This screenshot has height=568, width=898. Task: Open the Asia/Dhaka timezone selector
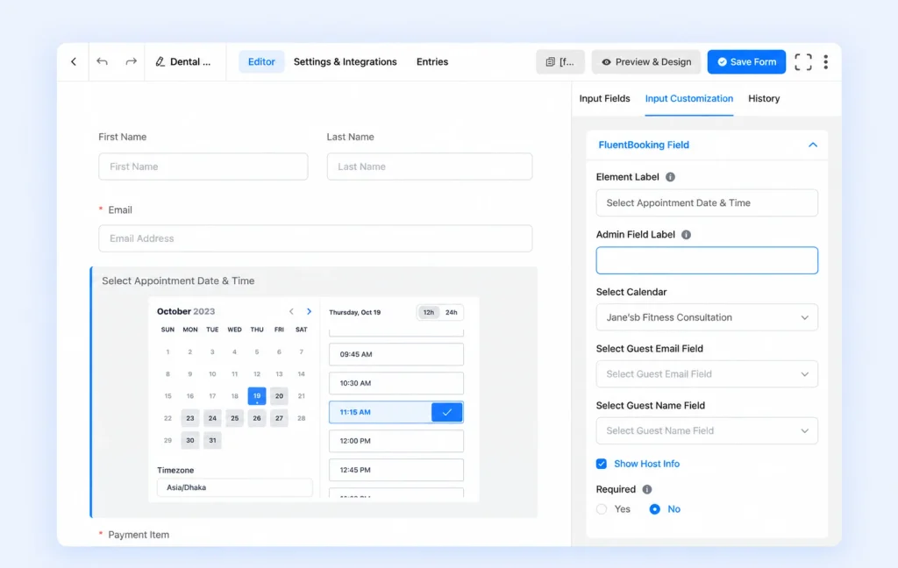coord(235,488)
